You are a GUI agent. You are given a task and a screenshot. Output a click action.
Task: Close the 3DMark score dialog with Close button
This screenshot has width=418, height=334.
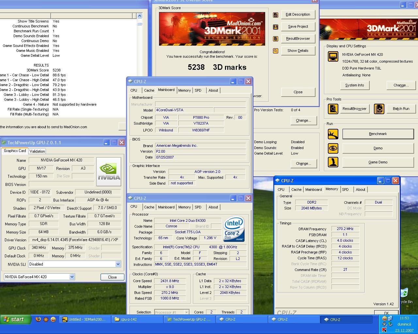(298, 92)
